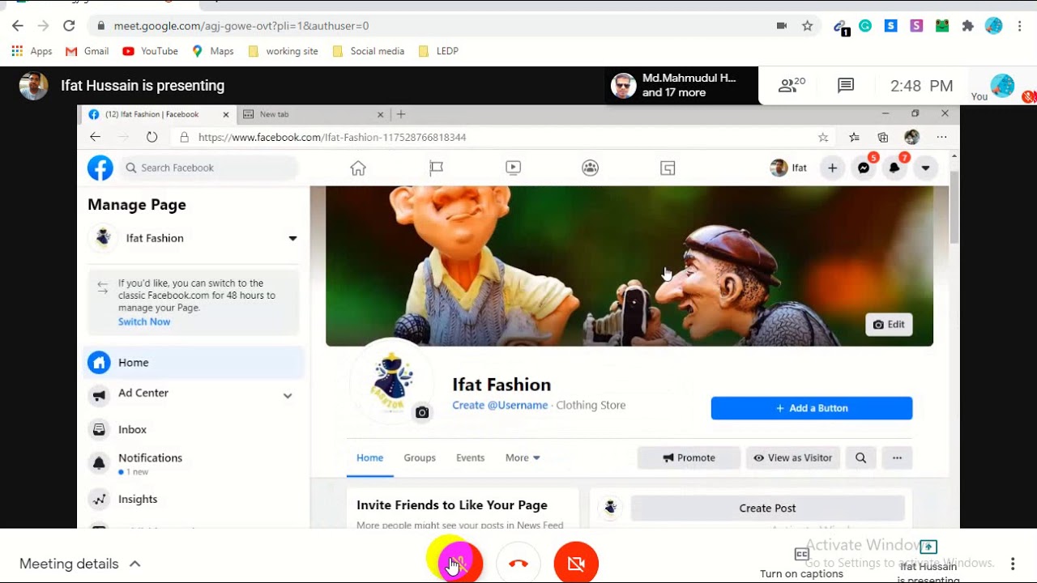This screenshot has height=583, width=1037.
Task: Go back in the presented Edge browser
Action: (x=95, y=137)
